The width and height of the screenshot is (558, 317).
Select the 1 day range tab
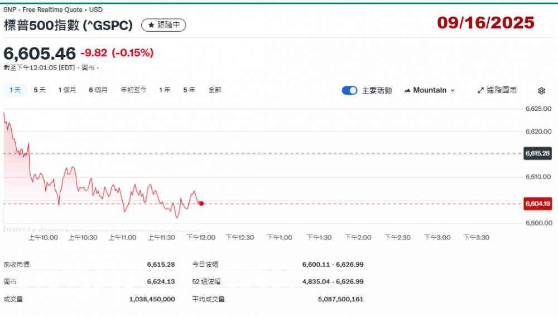click(15, 90)
